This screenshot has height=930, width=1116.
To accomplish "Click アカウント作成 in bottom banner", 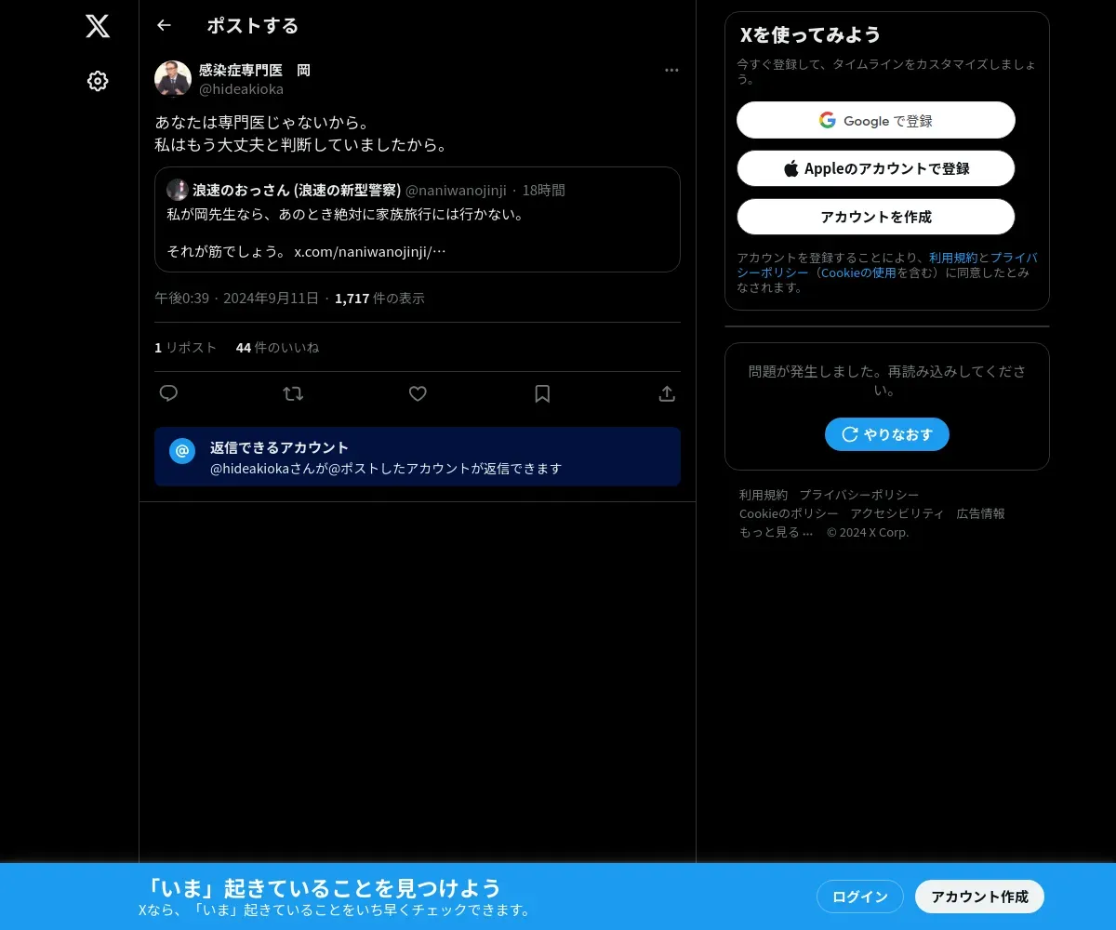I will 980,897.
